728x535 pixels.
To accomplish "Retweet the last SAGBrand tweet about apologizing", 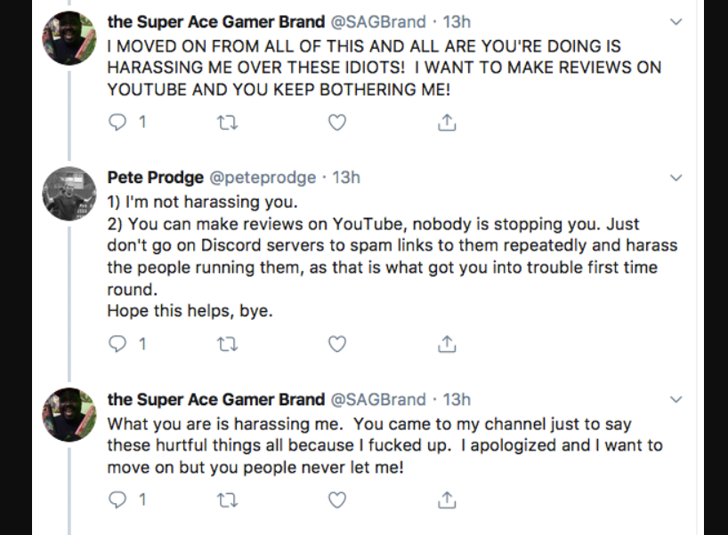I will click(x=228, y=499).
